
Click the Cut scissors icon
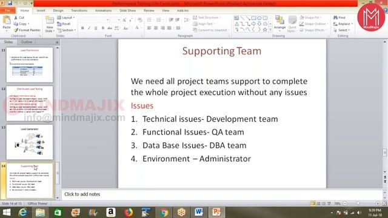16,18
